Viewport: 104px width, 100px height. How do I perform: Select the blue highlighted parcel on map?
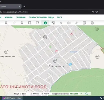coord(70,64)
